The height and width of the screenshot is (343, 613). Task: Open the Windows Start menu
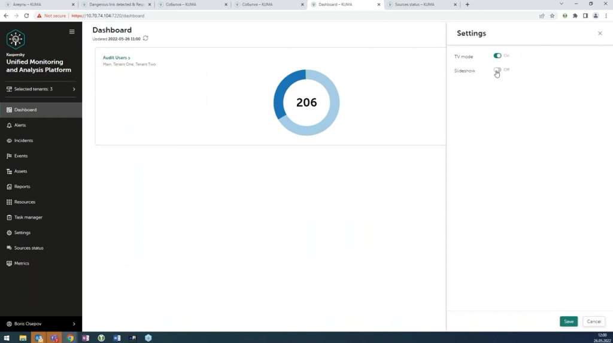[x=7, y=338]
